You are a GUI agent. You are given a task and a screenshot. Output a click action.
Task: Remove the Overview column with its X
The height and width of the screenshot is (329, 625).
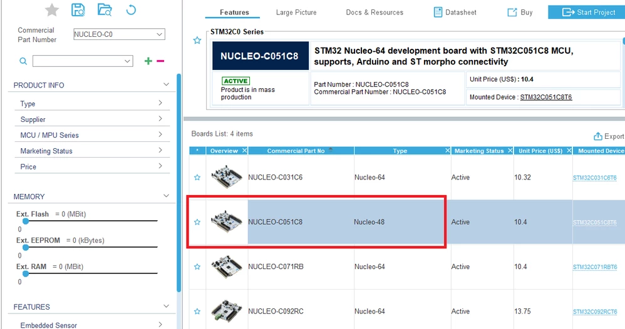(244, 151)
